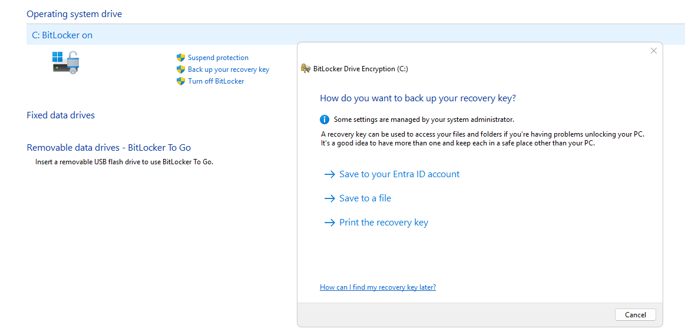Choose Turn off BitLocker
Viewport: 685px width, 335px height.
(216, 81)
